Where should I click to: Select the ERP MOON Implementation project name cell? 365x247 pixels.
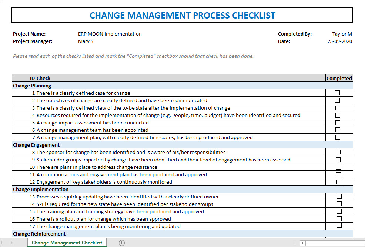pos(110,34)
